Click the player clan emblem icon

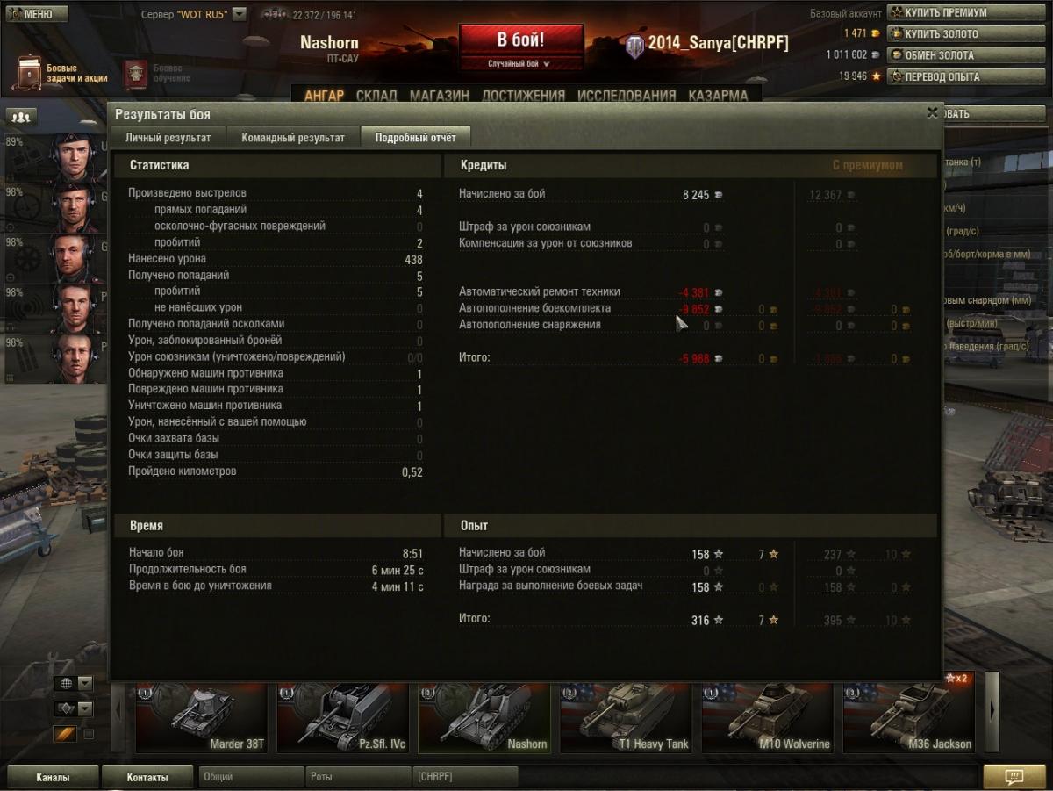click(634, 46)
